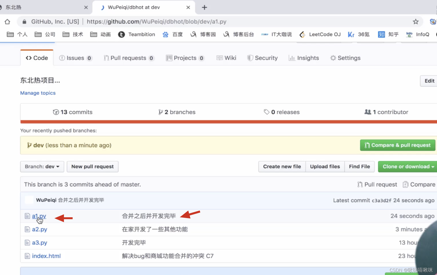This screenshot has height=275, width=437.
Task: Open recently pushed dev branch link
Action: click(39, 145)
